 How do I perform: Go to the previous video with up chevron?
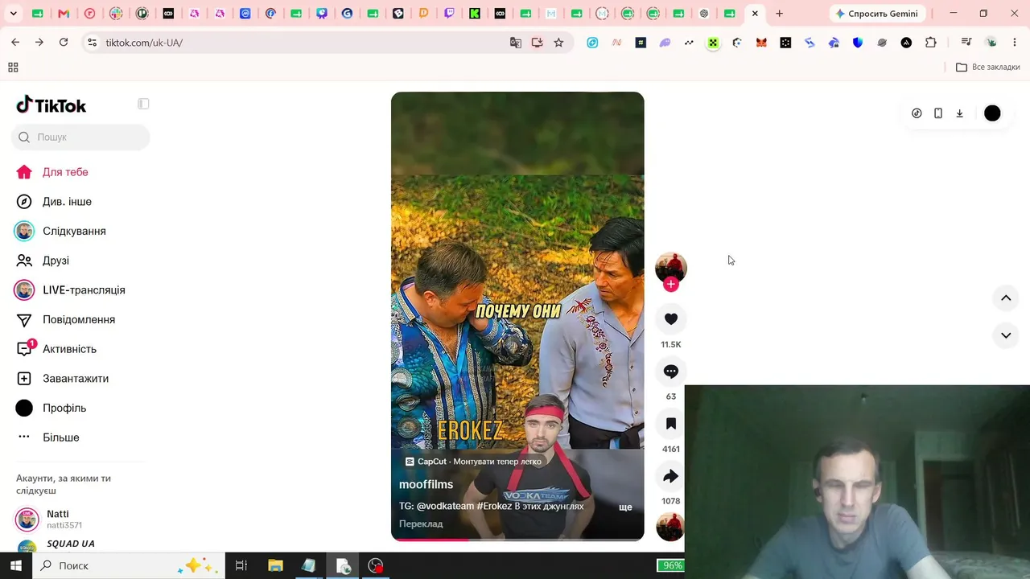pyautogui.click(x=1006, y=298)
